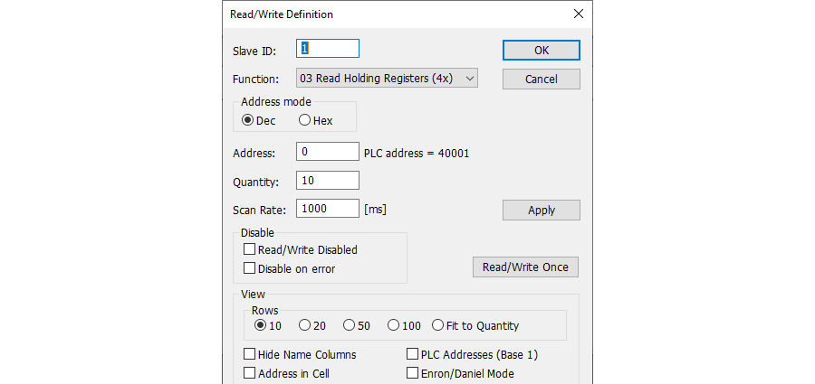Enable Read/Write Disabled checkbox
Viewport: 815px width, 384px height.
click(x=301, y=249)
